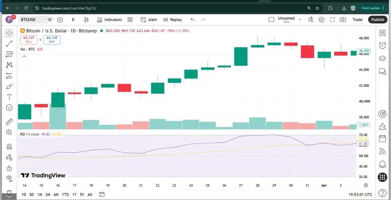Open the quick search icon
Screen dimensions: 391x200
coord(311,19)
